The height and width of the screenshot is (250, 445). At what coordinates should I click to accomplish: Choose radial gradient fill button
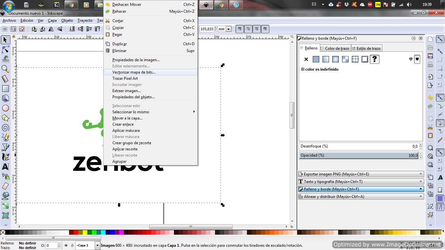tap(335, 59)
